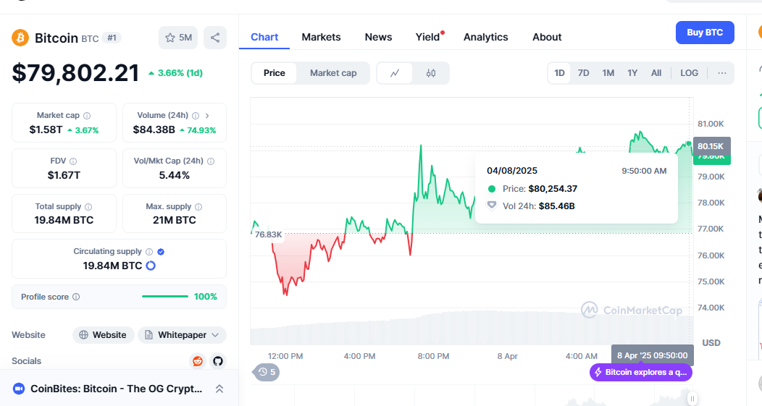Screen dimensions: 762x406
Task: Expand the Whitepaper dropdown
Action: (183, 335)
